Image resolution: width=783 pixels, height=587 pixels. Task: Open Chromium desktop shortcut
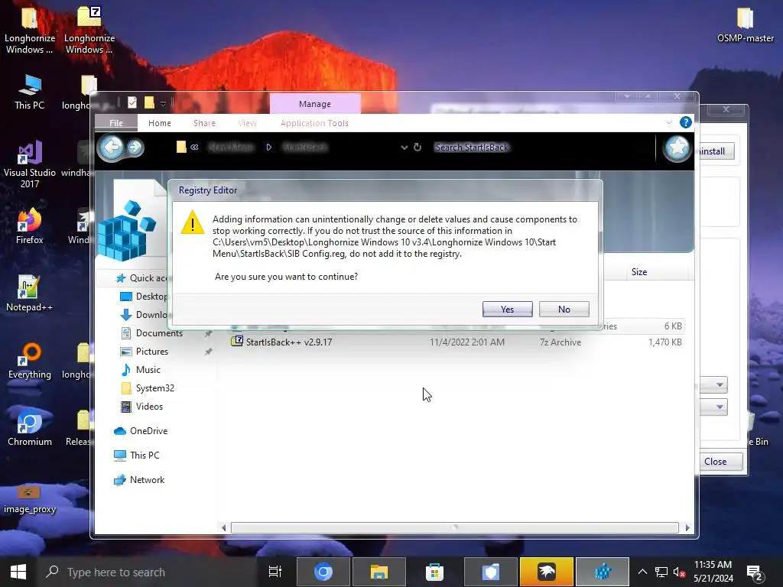(30, 428)
